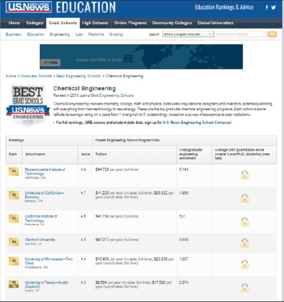Open the Global Universities tab
This screenshot has height=302, width=284.
[x=215, y=23]
